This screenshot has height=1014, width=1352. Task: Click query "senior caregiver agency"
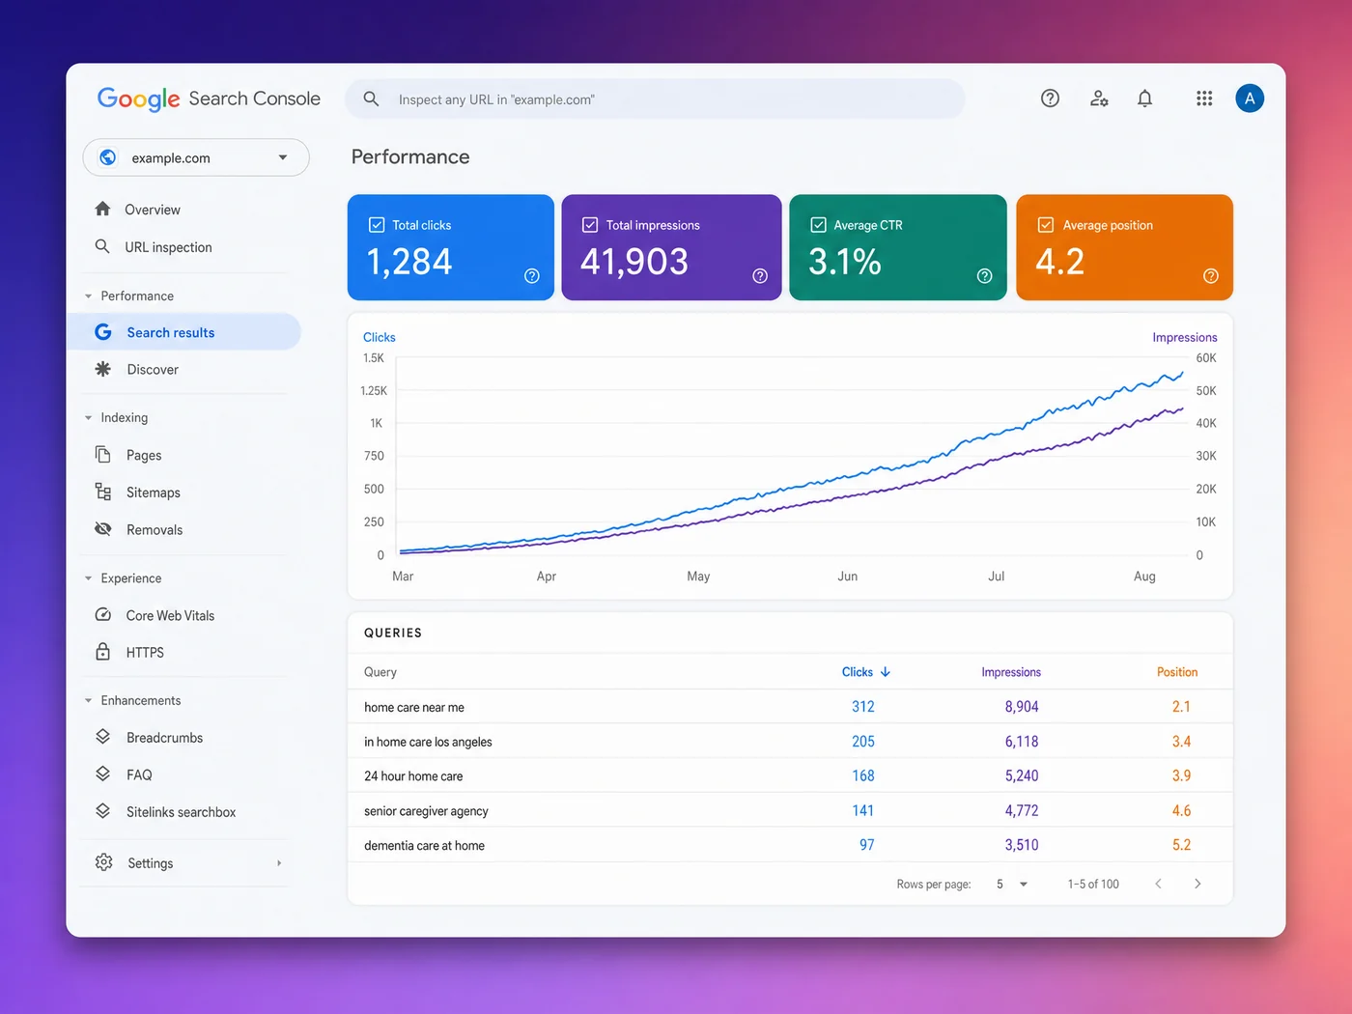[426, 811]
